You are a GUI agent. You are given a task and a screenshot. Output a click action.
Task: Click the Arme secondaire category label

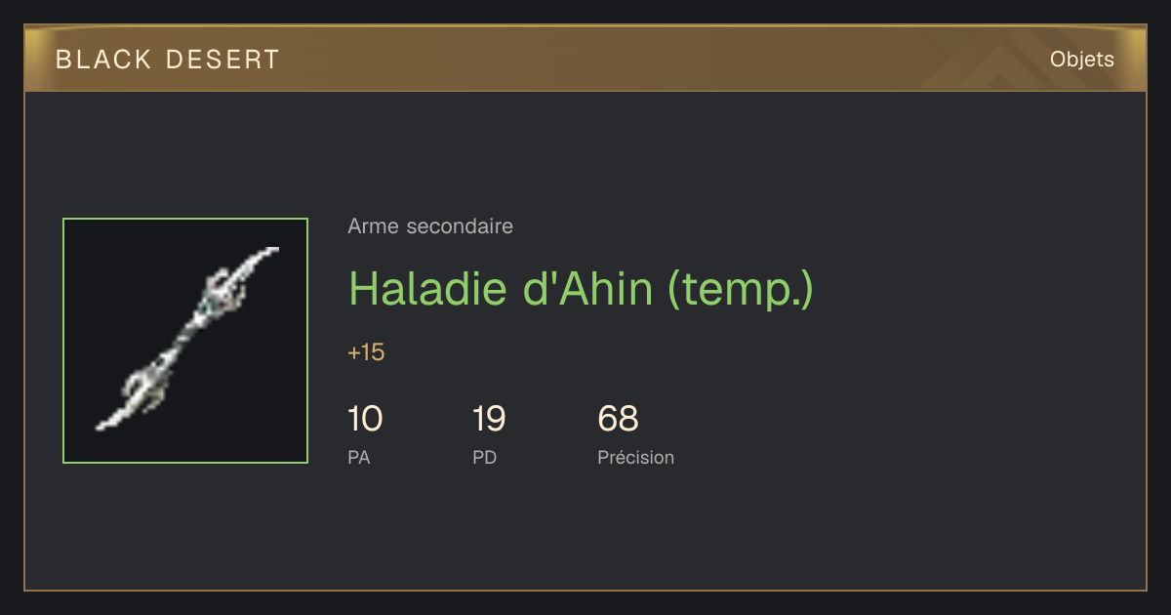click(x=430, y=226)
